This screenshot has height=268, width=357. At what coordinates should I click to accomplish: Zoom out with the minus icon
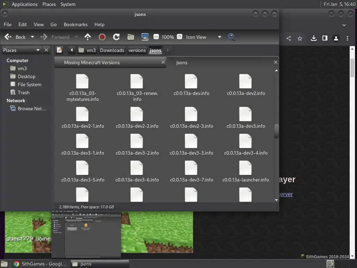156,37
